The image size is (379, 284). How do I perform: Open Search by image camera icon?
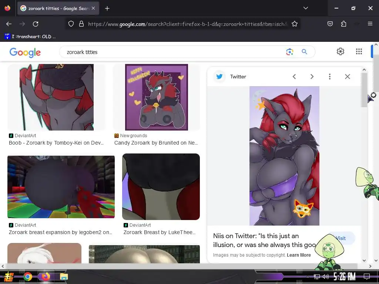[x=289, y=52]
